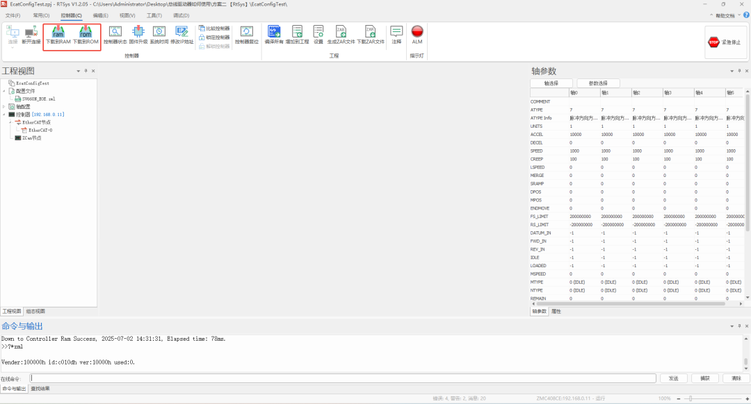Open 命令与输出 panel options dropdown arrow
The width and height of the screenshot is (751, 404).
(x=732, y=326)
